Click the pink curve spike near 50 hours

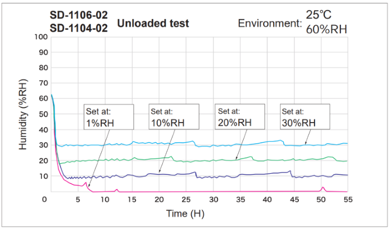point(322,188)
